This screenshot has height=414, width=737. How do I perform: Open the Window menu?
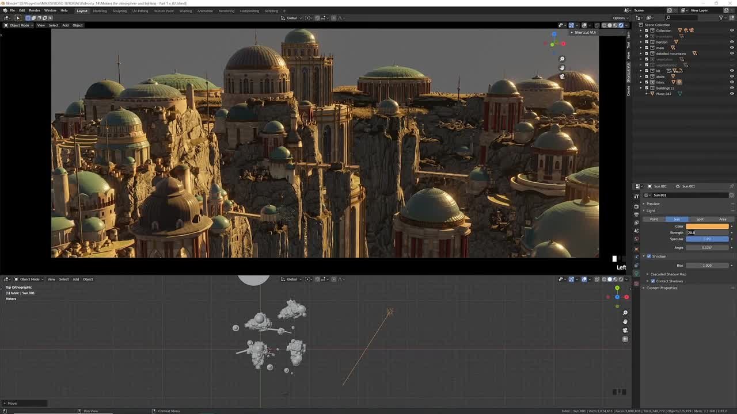(50, 10)
